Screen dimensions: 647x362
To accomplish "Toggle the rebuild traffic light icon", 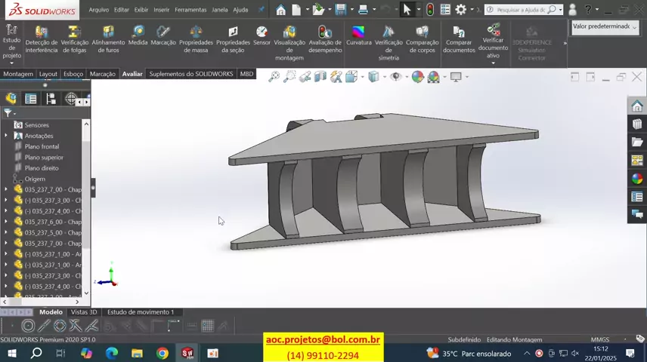I will 429,10.
